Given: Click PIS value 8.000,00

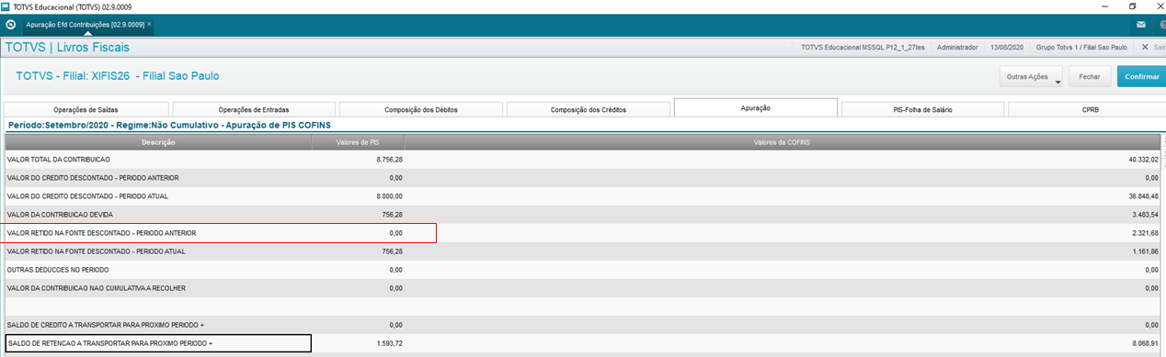Looking at the screenshot, I should (389, 196).
